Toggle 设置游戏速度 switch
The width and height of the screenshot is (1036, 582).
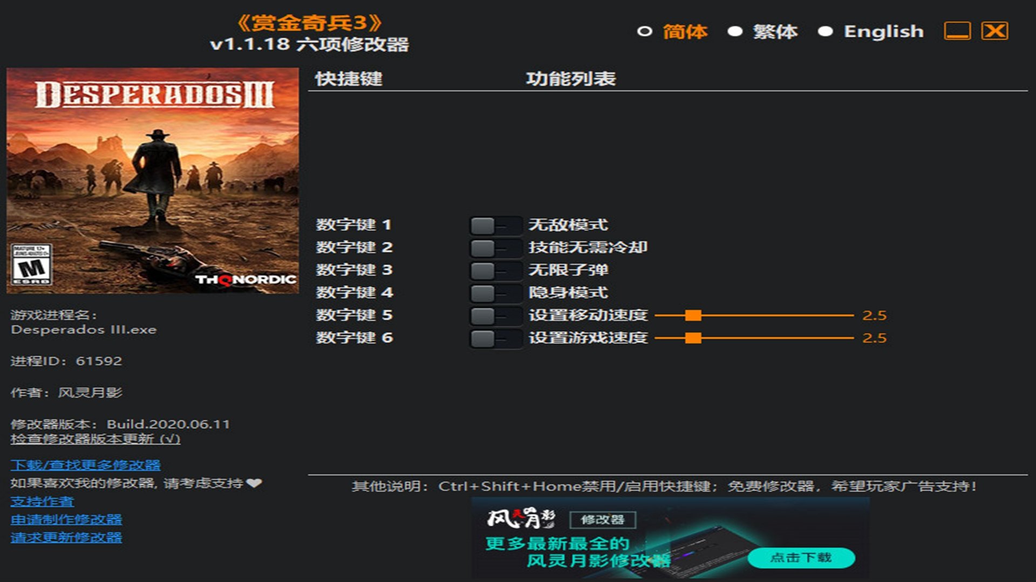(x=495, y=338)
